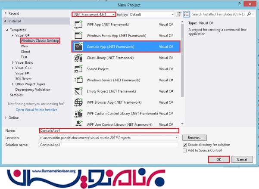Select Windows Classic Desktop category
Viewport: 259px width, 189px height.
40,40
